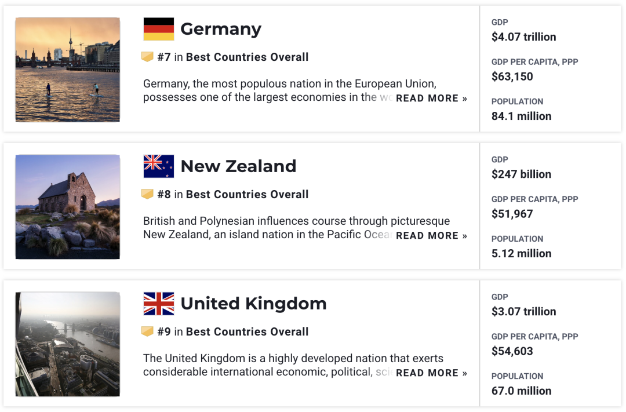
Task: Click the New Zealand flag icon
Action: [x=158, y=166]
